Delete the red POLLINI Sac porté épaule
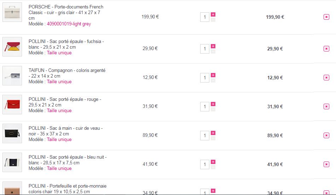The image size is (336, 195). 326,106
